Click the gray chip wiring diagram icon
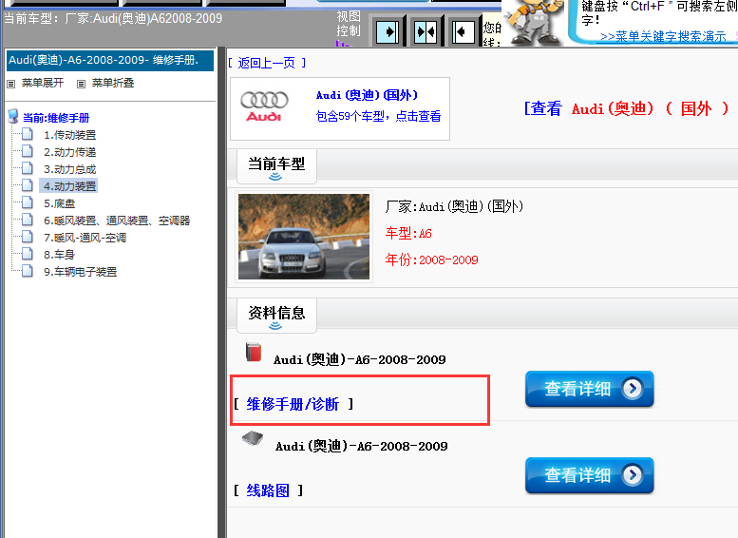 [x=253, y=438]
